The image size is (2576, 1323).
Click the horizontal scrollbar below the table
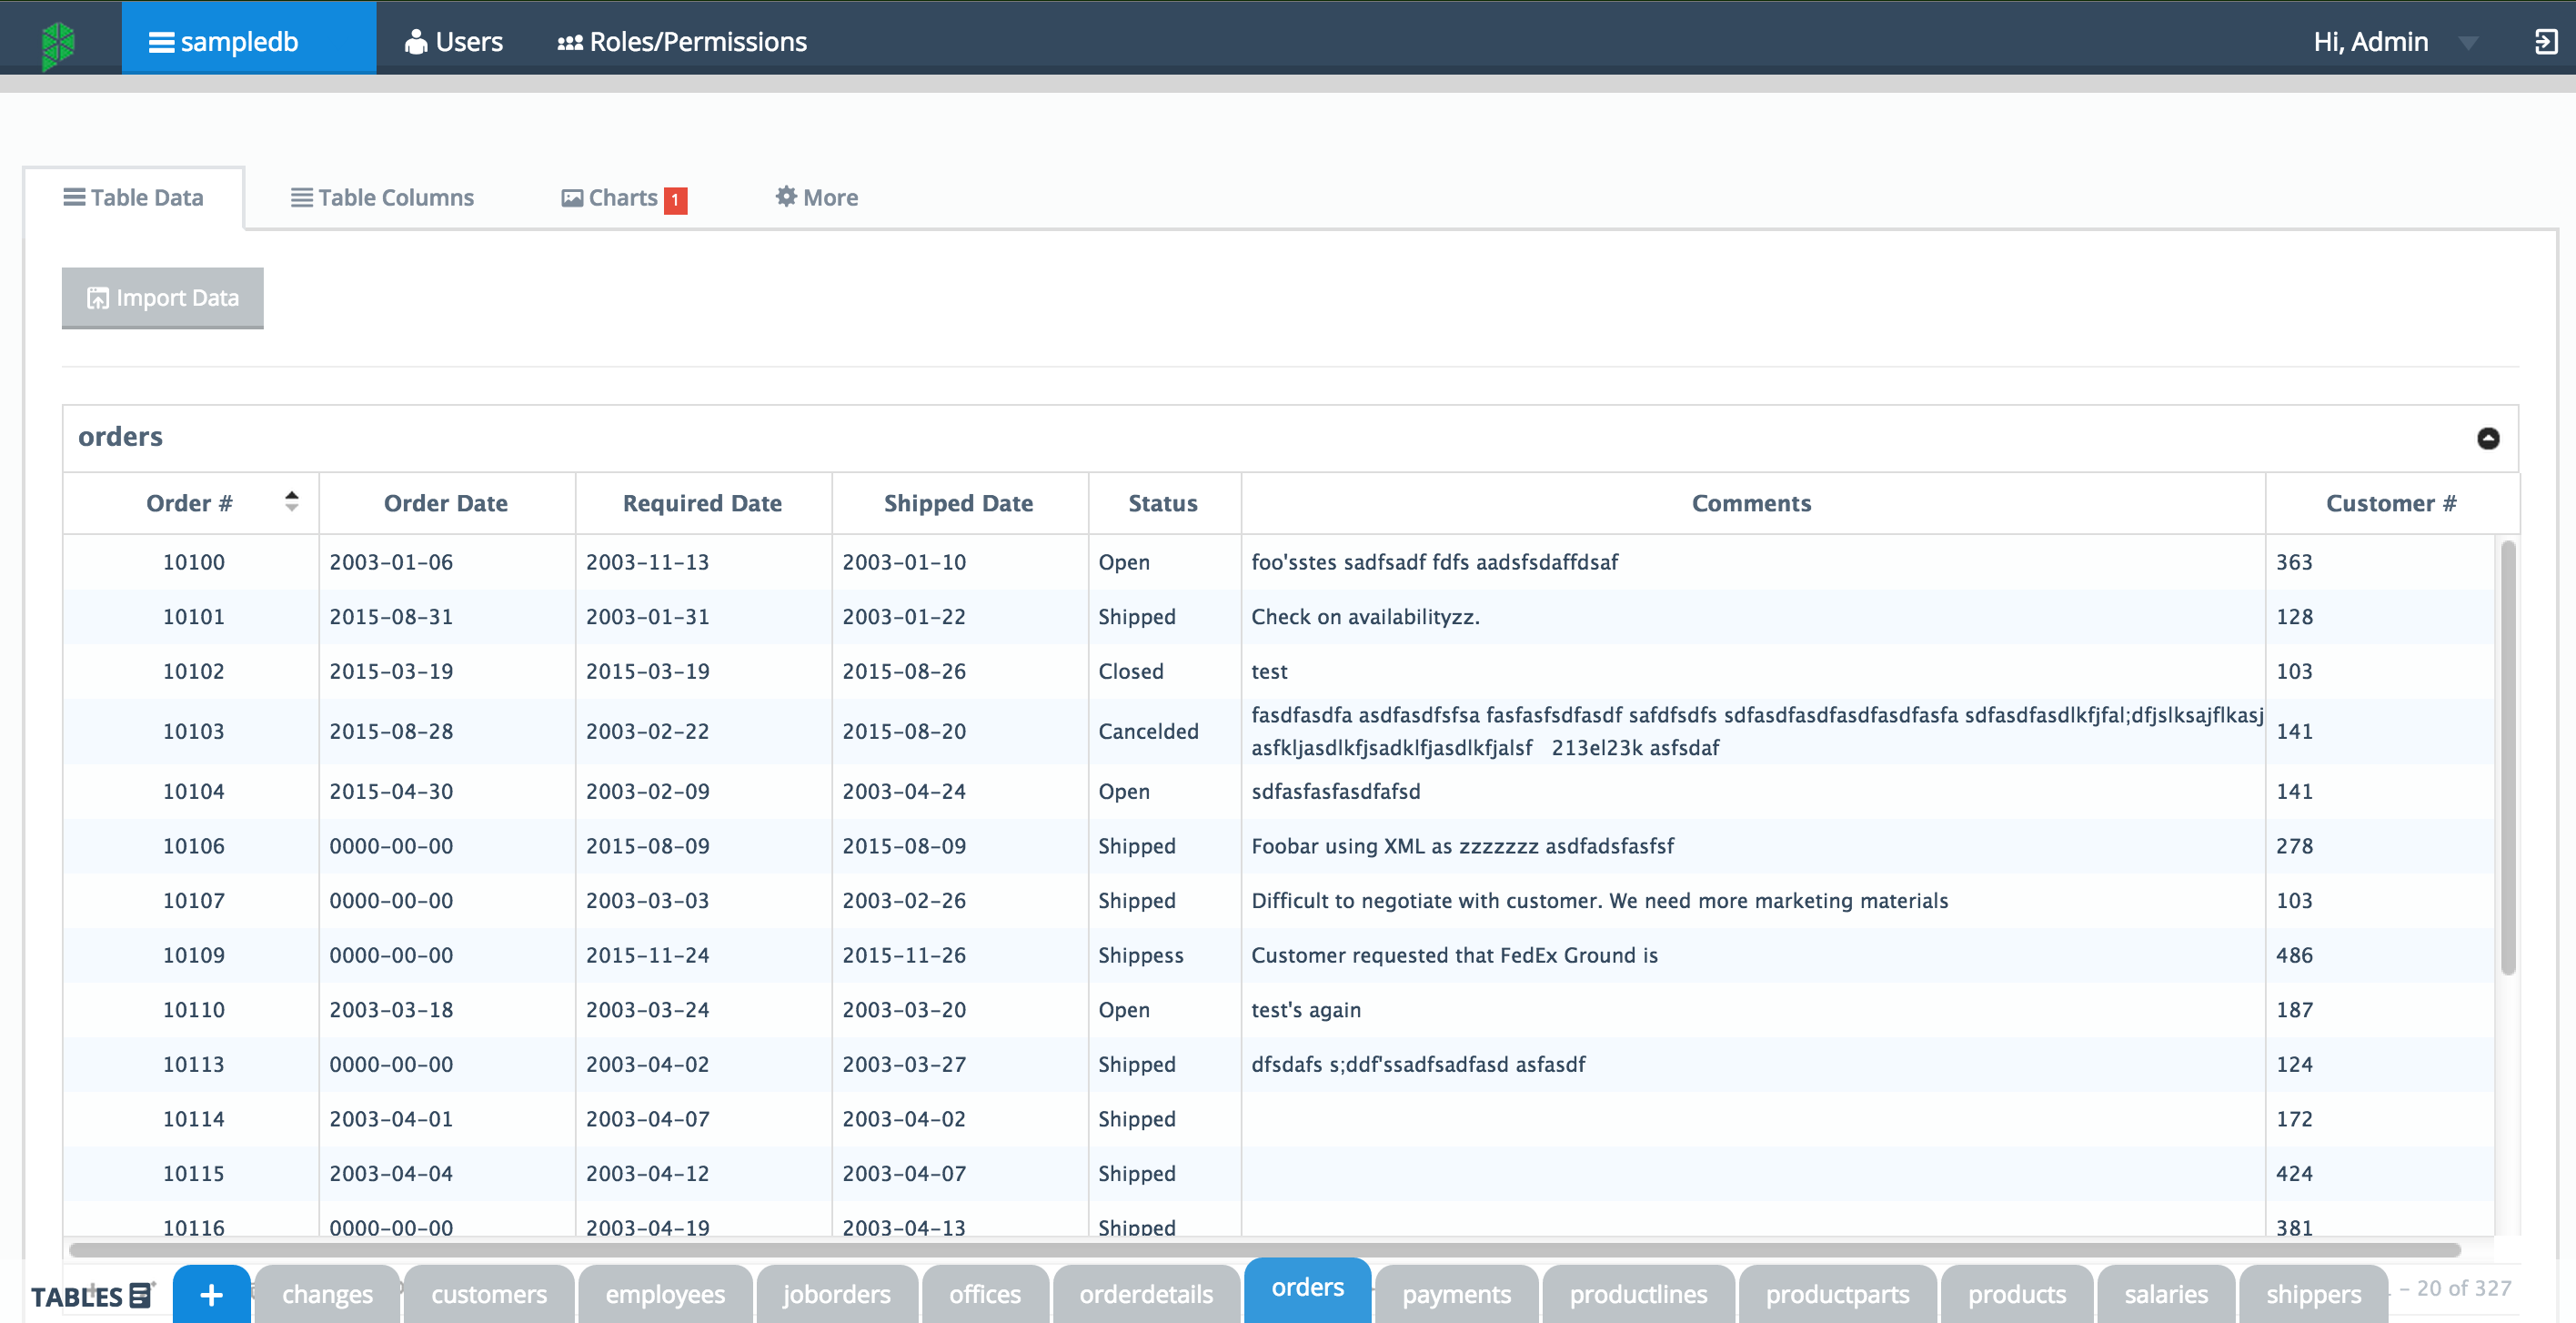coord(1264,1250)
